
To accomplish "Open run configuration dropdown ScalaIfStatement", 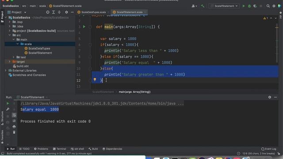I will tap(224, 6).
